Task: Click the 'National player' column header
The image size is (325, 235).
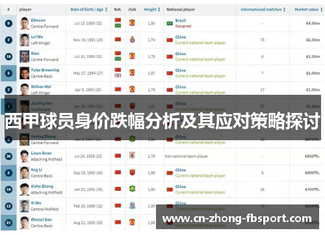Action: (x=181, y=9)
